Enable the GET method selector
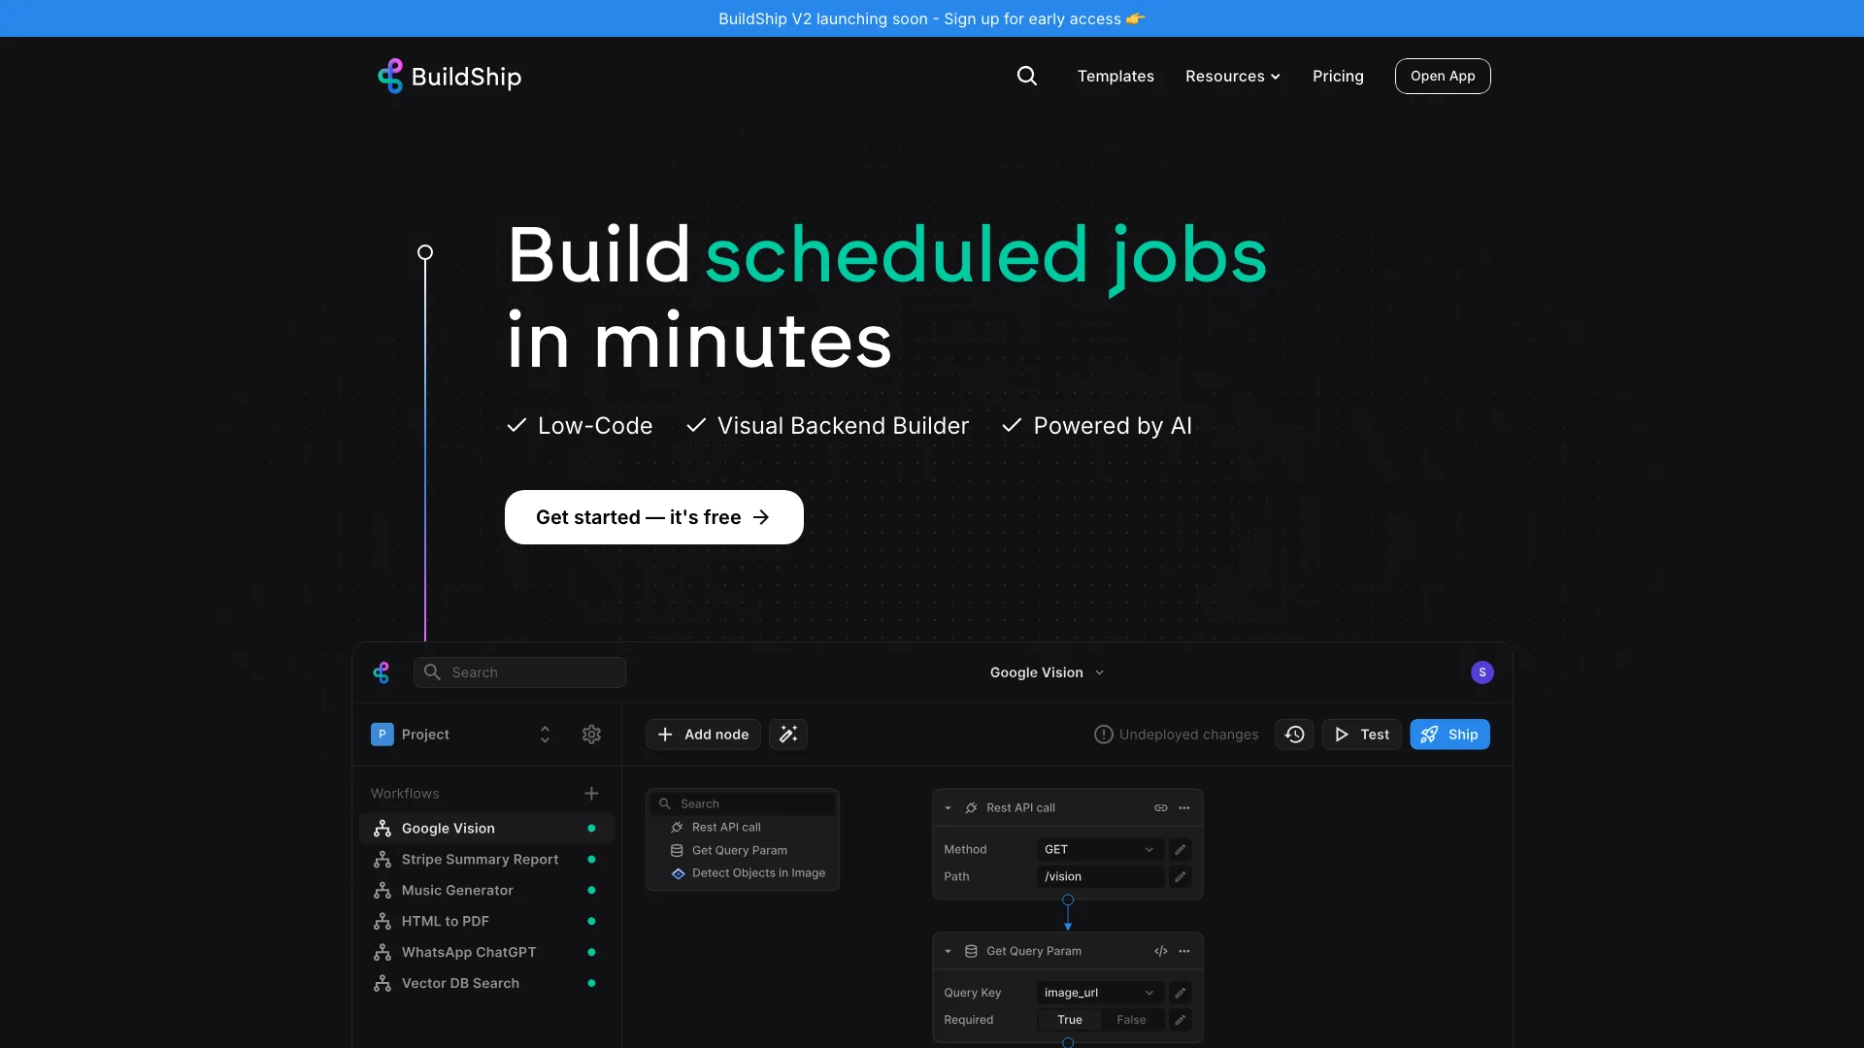 [x=1097, y=850]
